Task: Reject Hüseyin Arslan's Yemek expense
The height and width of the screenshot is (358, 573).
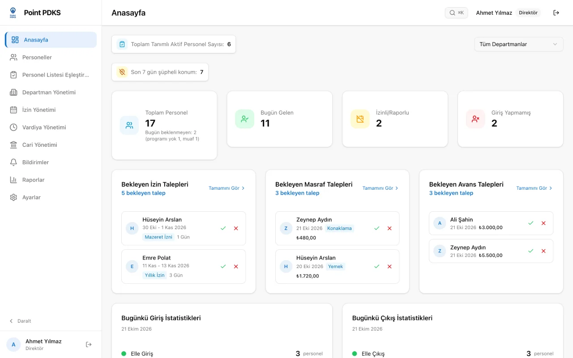Action: point(389,266)
